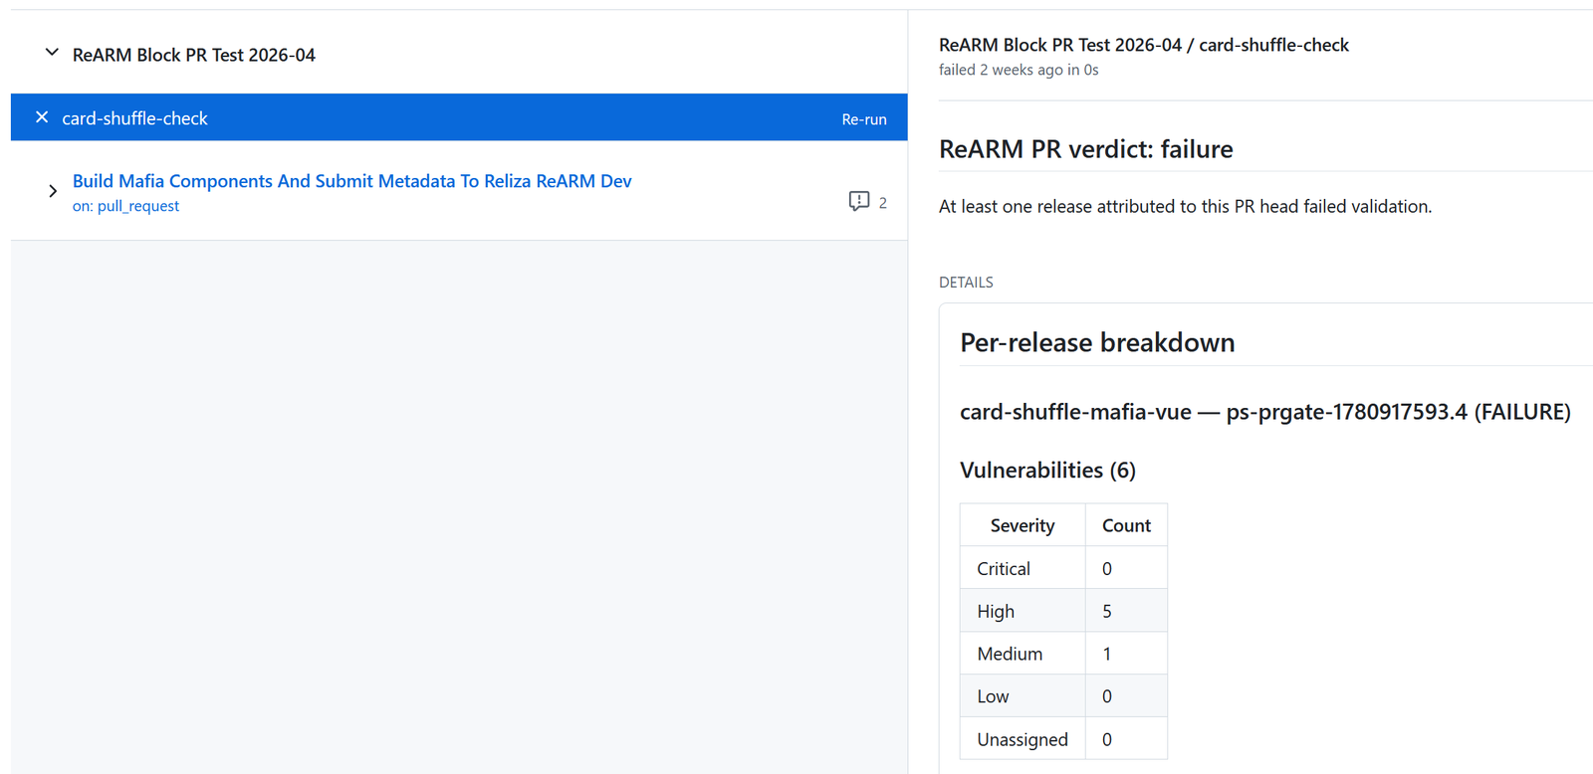The image size is (1593, 774).
Task: Click 'Vulnerabilities (6)' heading
Action: pyautogui.click(x=1047, y=470)
